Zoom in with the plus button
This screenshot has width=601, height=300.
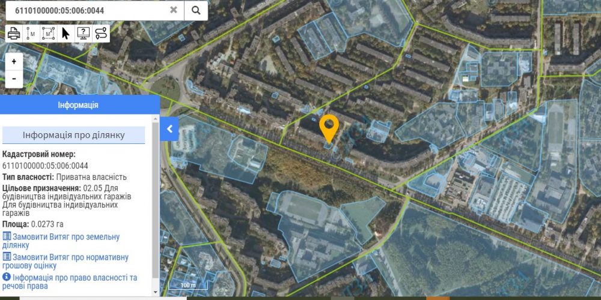14,62
